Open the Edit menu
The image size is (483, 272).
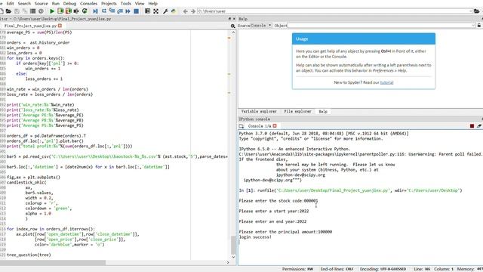pyautogui.click(x=10, y=3)
